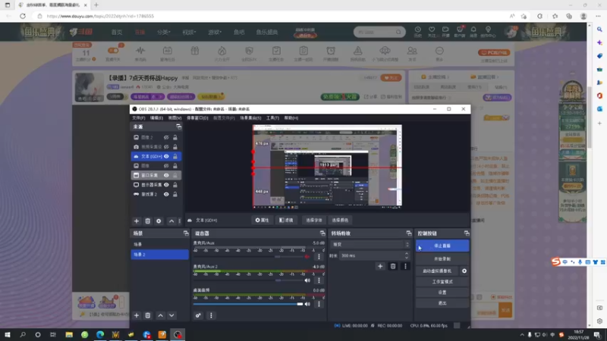
Task: Add a new scene with plus icon
Action: [x=137, y=315]
